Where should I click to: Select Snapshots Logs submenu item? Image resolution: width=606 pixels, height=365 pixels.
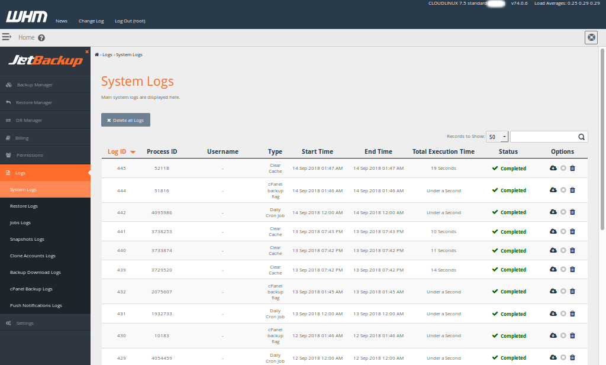pos(45,239)
